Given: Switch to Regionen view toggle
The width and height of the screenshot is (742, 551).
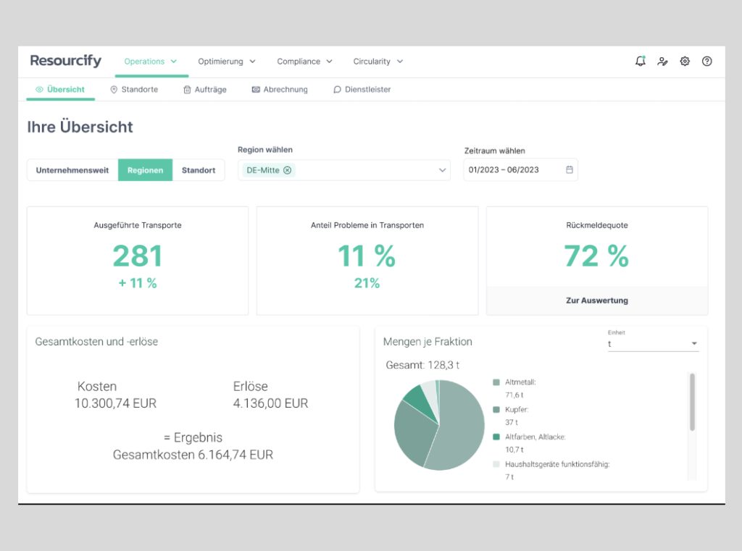Looking at the screenshot, I should click(145, 170).
